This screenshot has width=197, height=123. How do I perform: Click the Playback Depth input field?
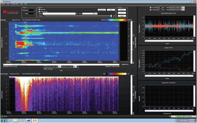point(59,14)
